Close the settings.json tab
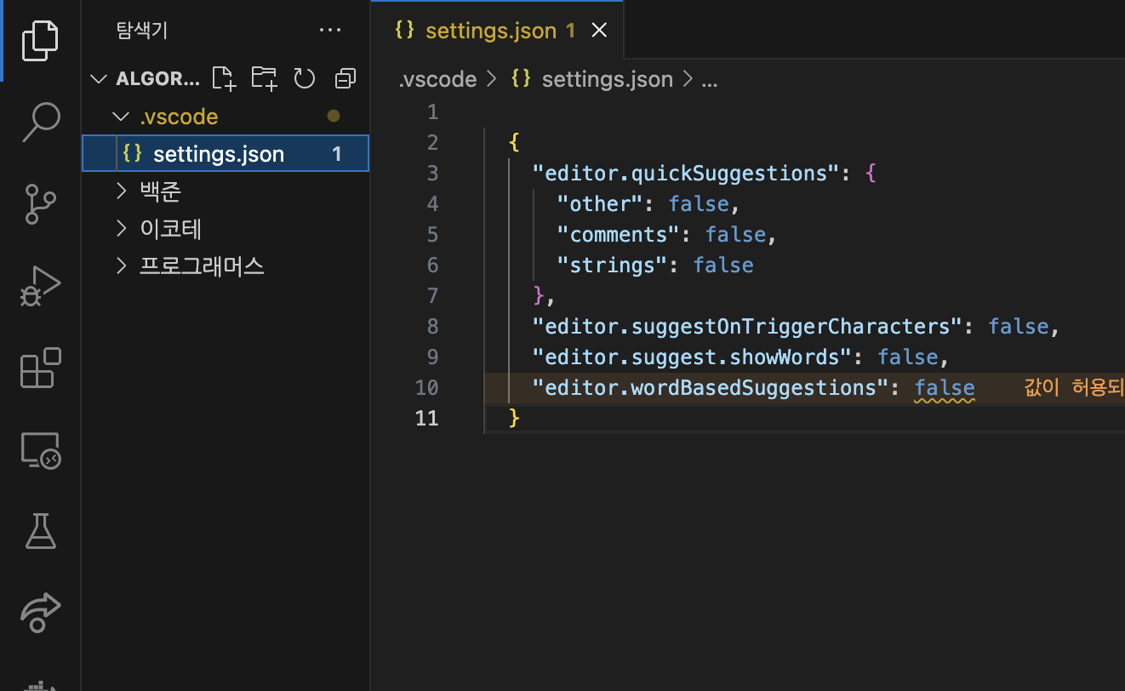Screen dimensions: 1125x691 599,31
